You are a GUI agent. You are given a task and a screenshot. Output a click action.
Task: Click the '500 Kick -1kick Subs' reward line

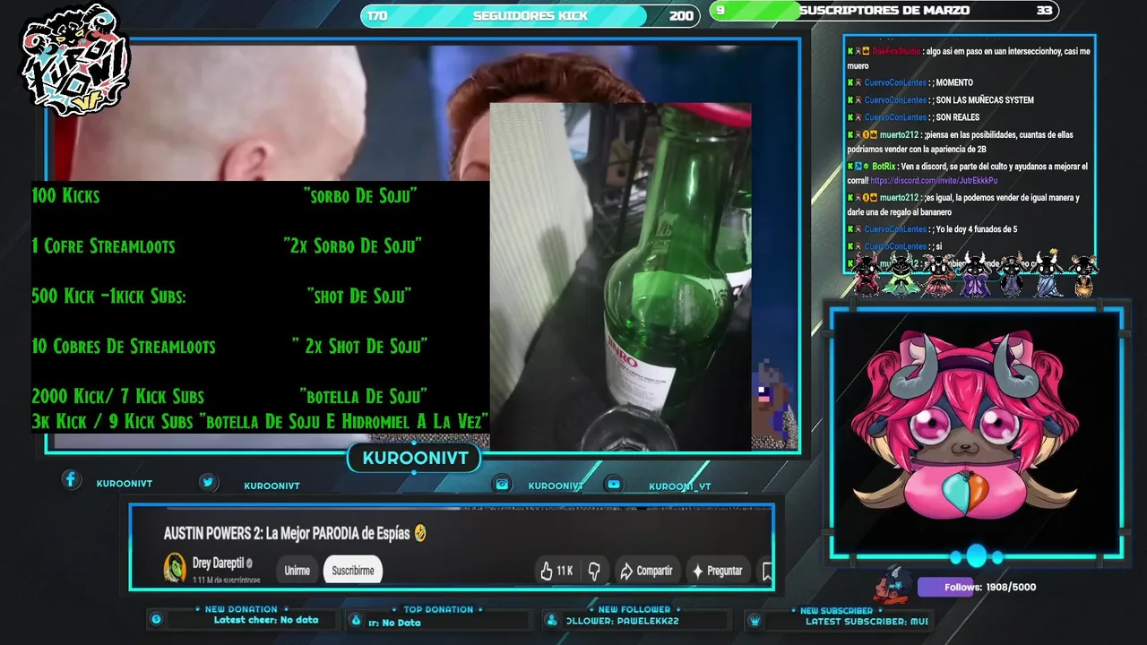click(221, 296)
